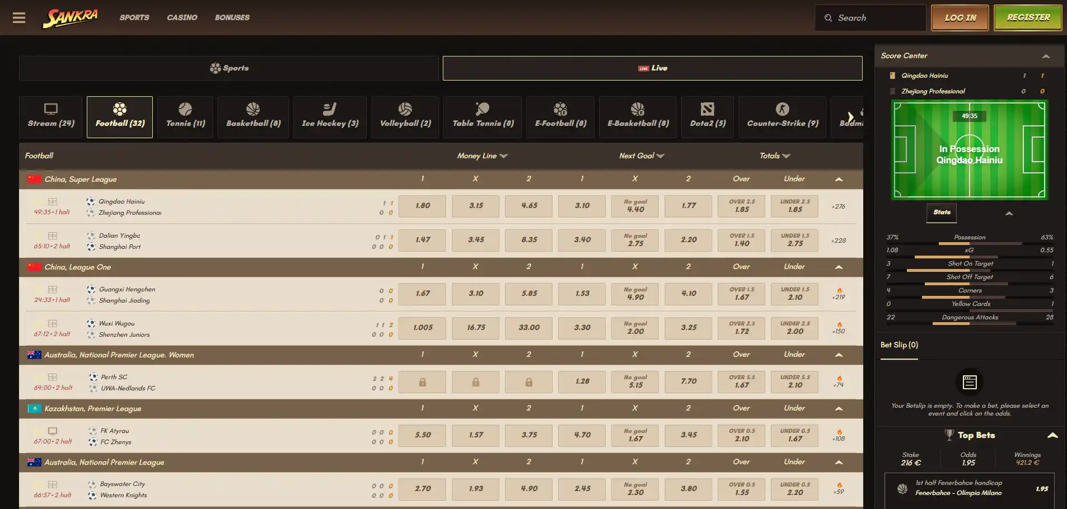
Task: Collapse the Kazakhstan, Premier League section
Action: point(839,408)
